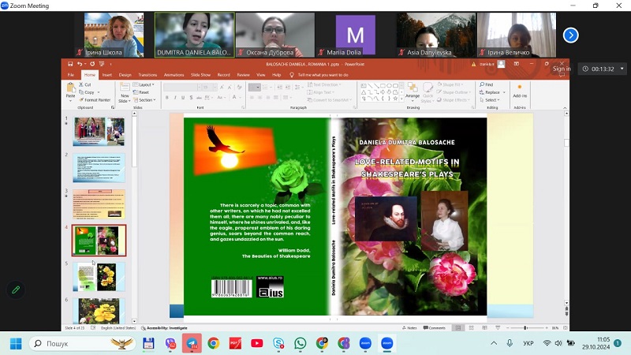The height and width of the screenshot is (355, 631).
Task: Toggle Notes pane in status bar
Action: 409,328
